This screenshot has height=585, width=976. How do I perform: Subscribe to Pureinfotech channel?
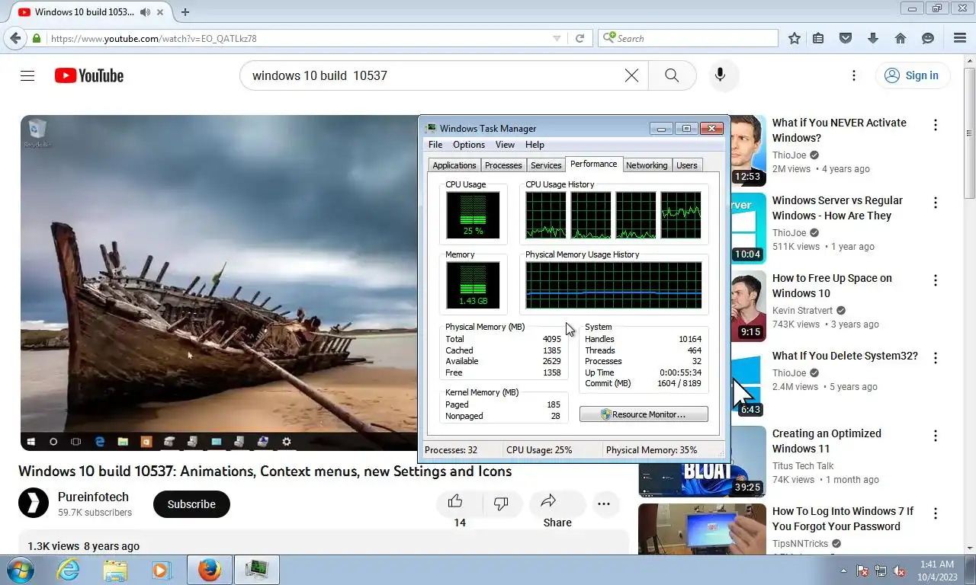click(191, 504)
